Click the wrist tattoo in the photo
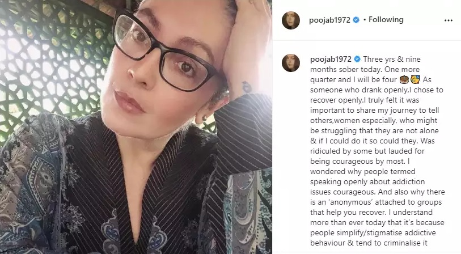 (x=246, y=87)
